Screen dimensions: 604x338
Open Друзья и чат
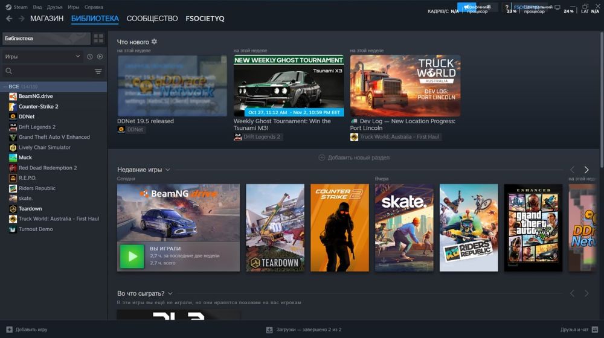579,330
